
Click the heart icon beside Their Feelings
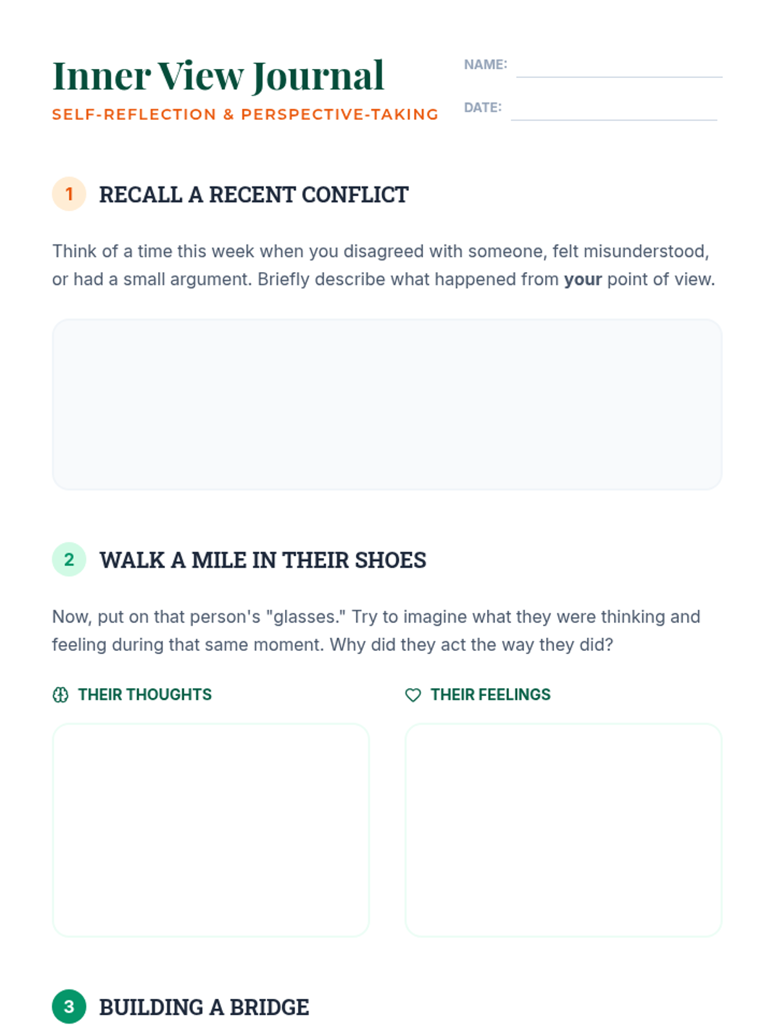pyautogui.click(x=413, y=695)
